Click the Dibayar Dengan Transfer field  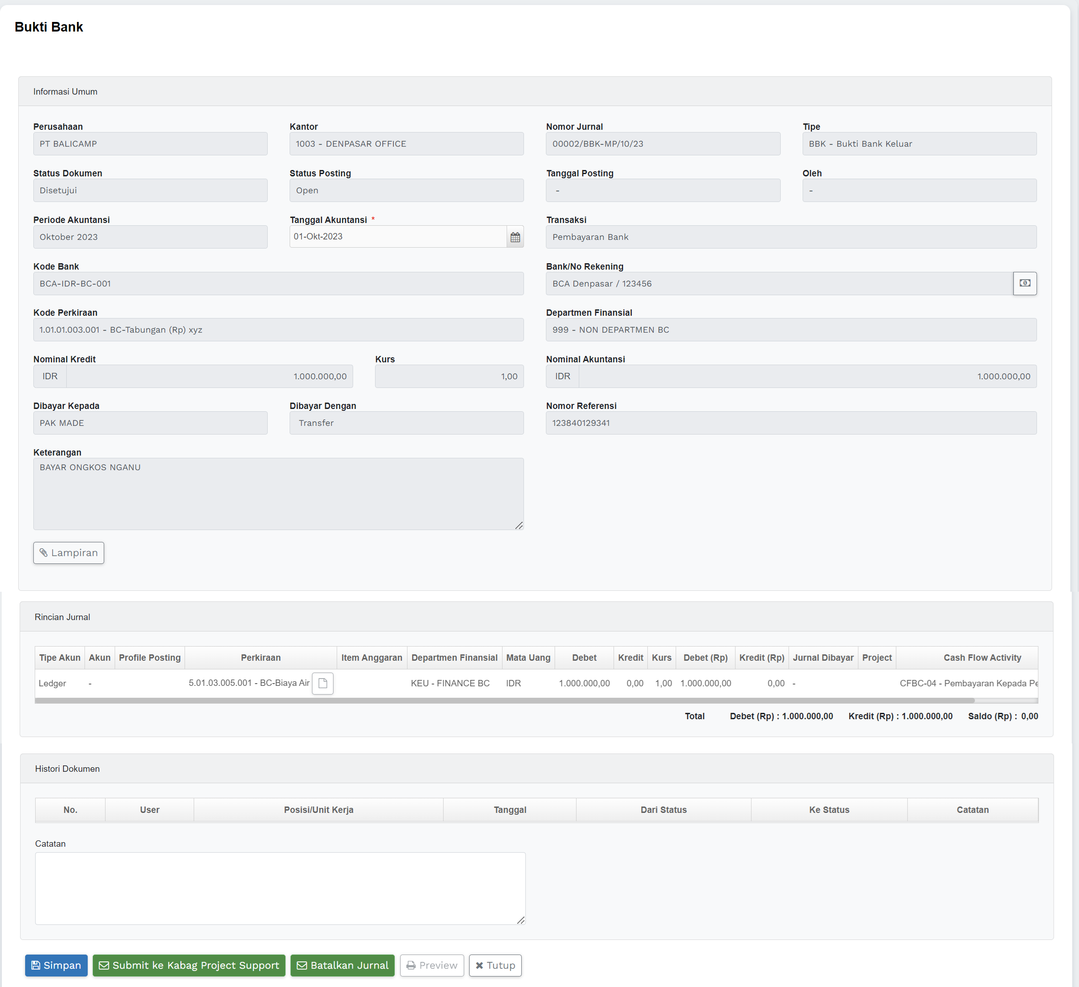point(406,423)
